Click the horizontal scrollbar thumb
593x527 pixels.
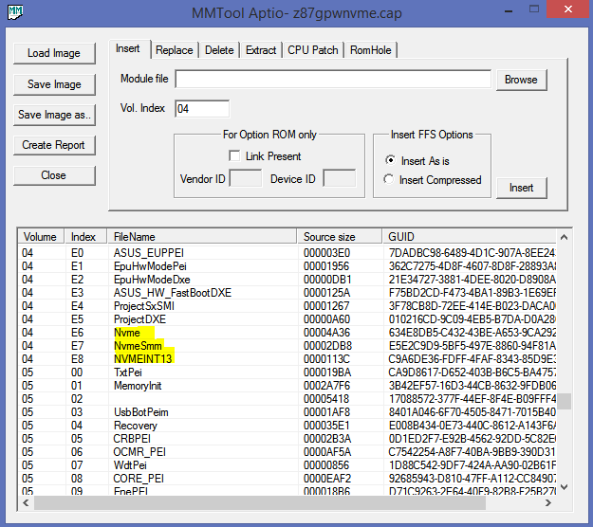click(x=260, y=502)
